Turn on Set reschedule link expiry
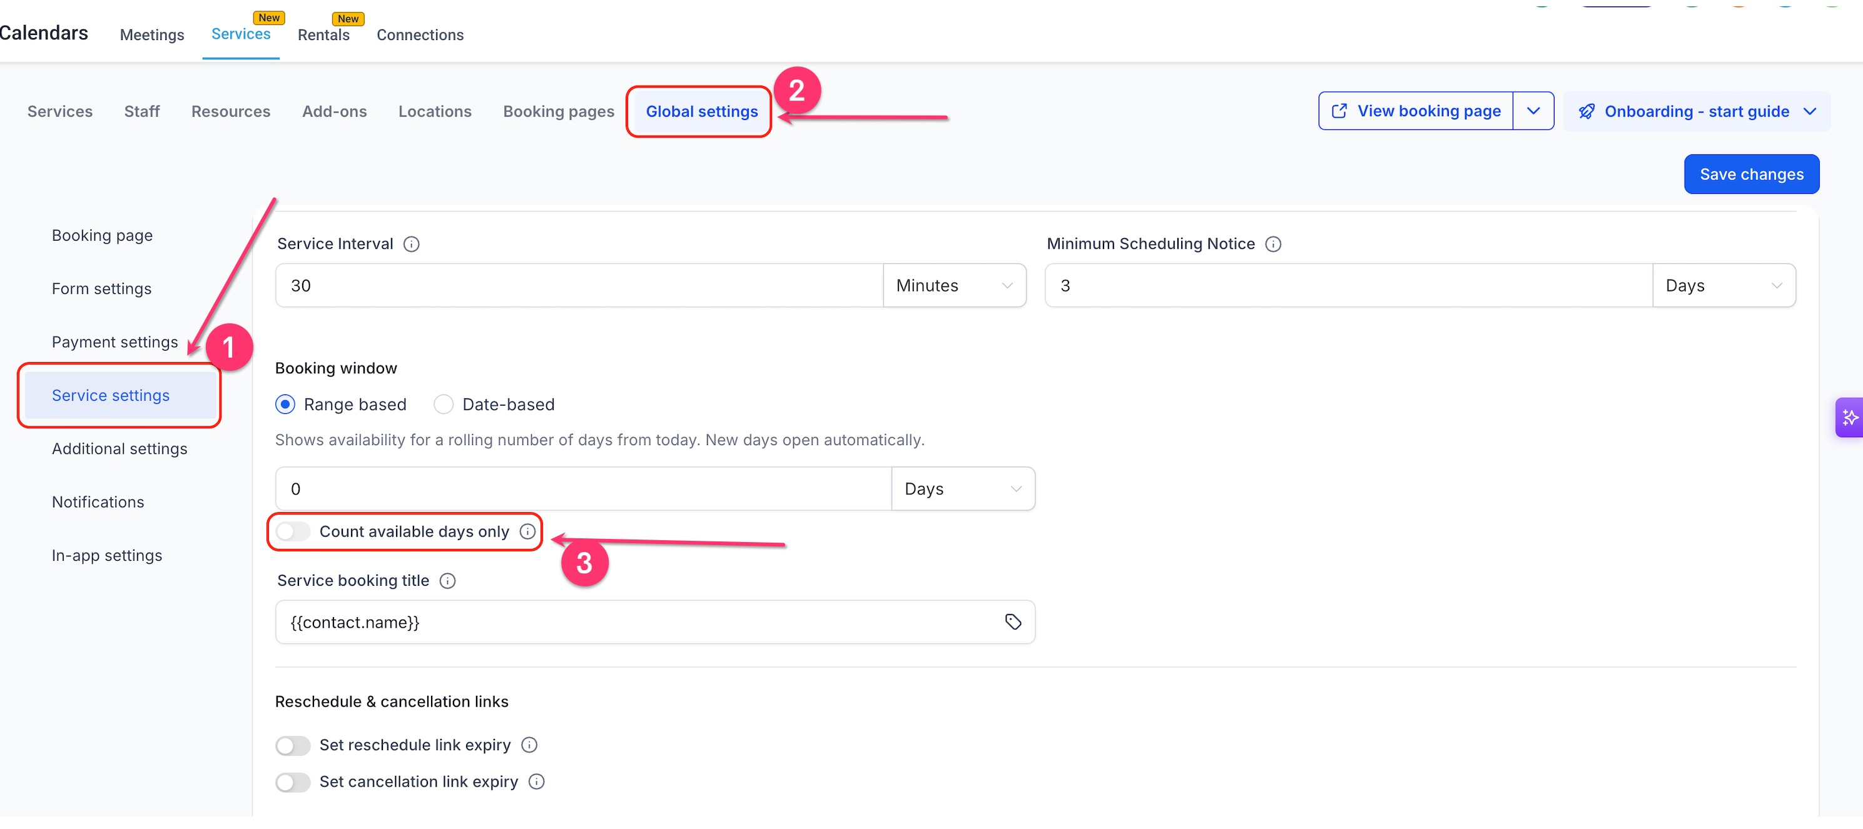 [293, 746]
